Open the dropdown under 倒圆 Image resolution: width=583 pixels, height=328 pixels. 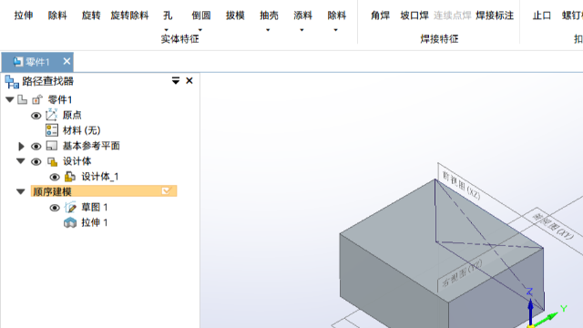point(200,30)
